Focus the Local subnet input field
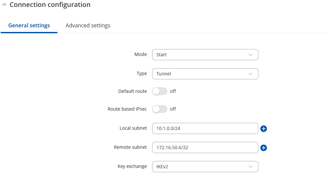 205,128
